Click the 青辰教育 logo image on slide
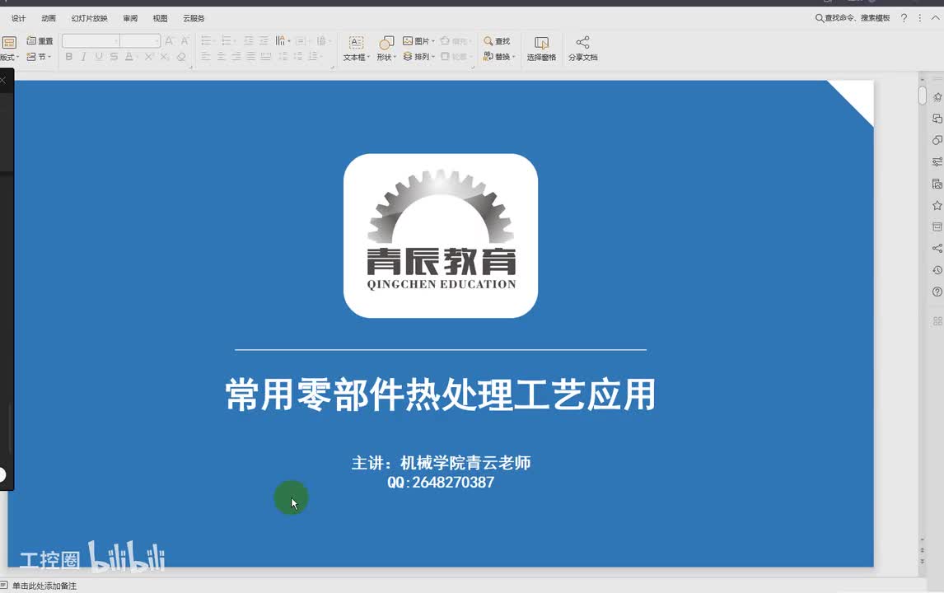Screen dimensions: 944x593 [x=441, y=236]
